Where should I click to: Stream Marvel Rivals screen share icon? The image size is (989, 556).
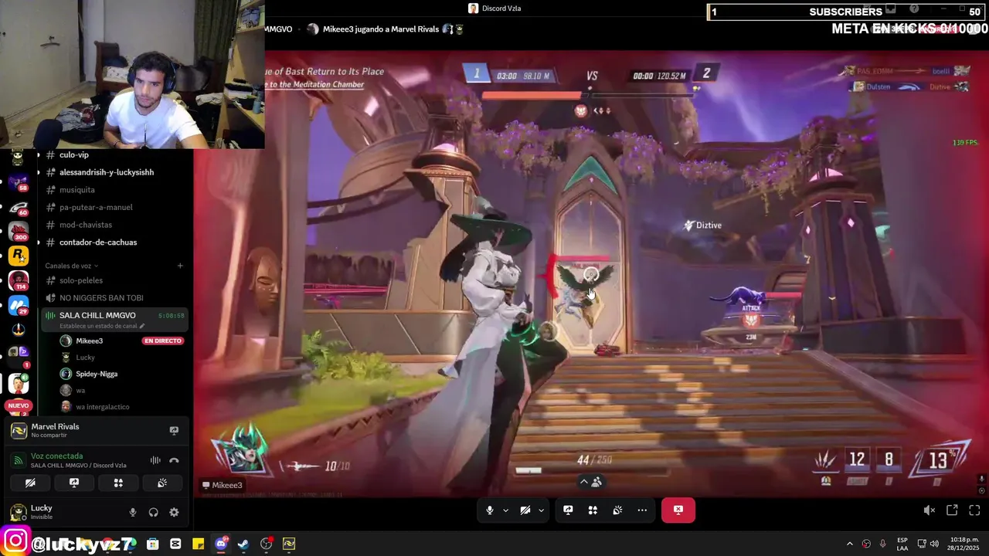(x=174, y=431)
